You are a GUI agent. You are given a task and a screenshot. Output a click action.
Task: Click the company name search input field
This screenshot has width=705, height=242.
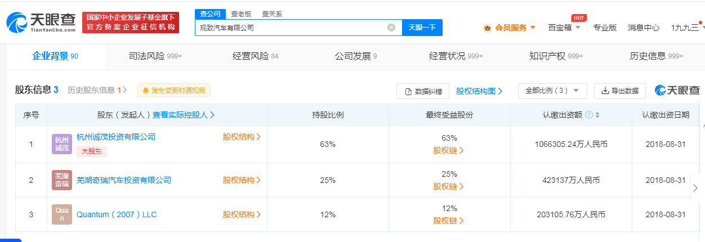pyautogui.click(x=292, y=28)
